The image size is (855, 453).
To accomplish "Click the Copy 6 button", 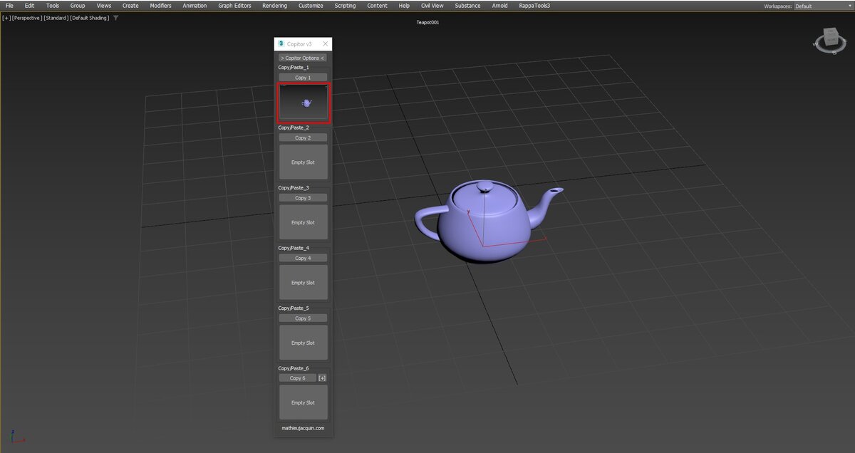I will pyautogui.click(x=297, y=378).
